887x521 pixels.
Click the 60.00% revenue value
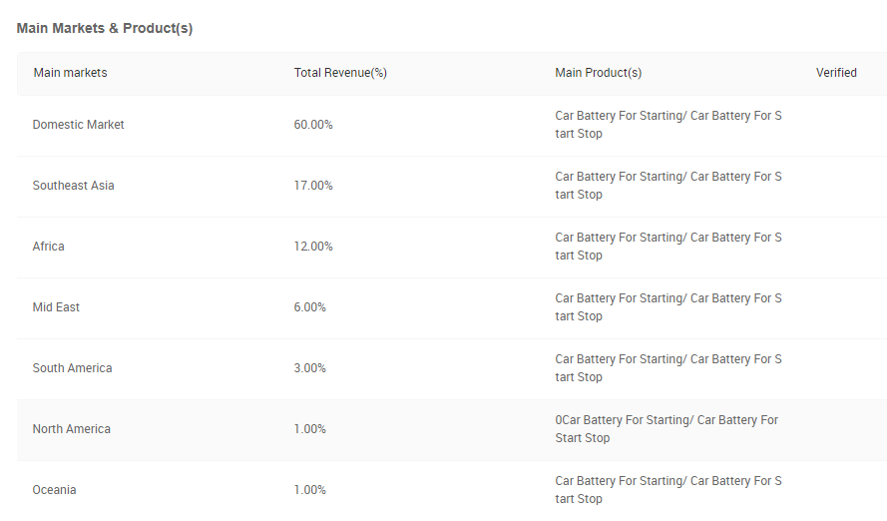(x=313, y=125)
